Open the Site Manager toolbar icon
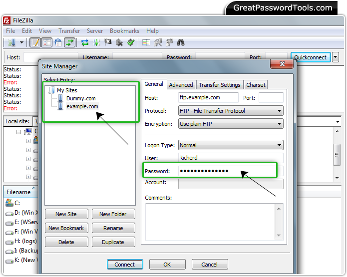 click(x=11, y=42)
